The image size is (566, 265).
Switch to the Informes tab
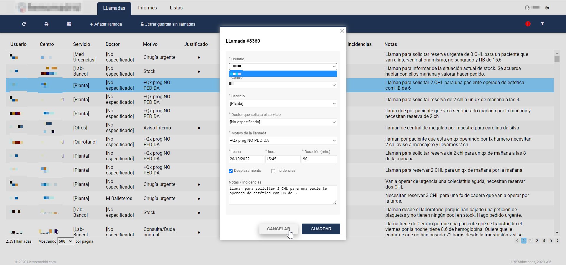click(x=147, y=8)
